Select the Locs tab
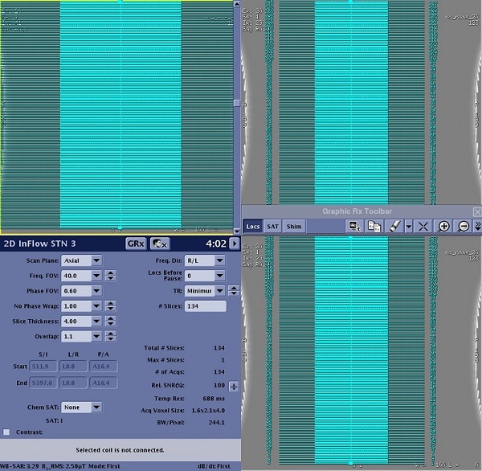This screenshot has height=471, width=482. [253, 227]
